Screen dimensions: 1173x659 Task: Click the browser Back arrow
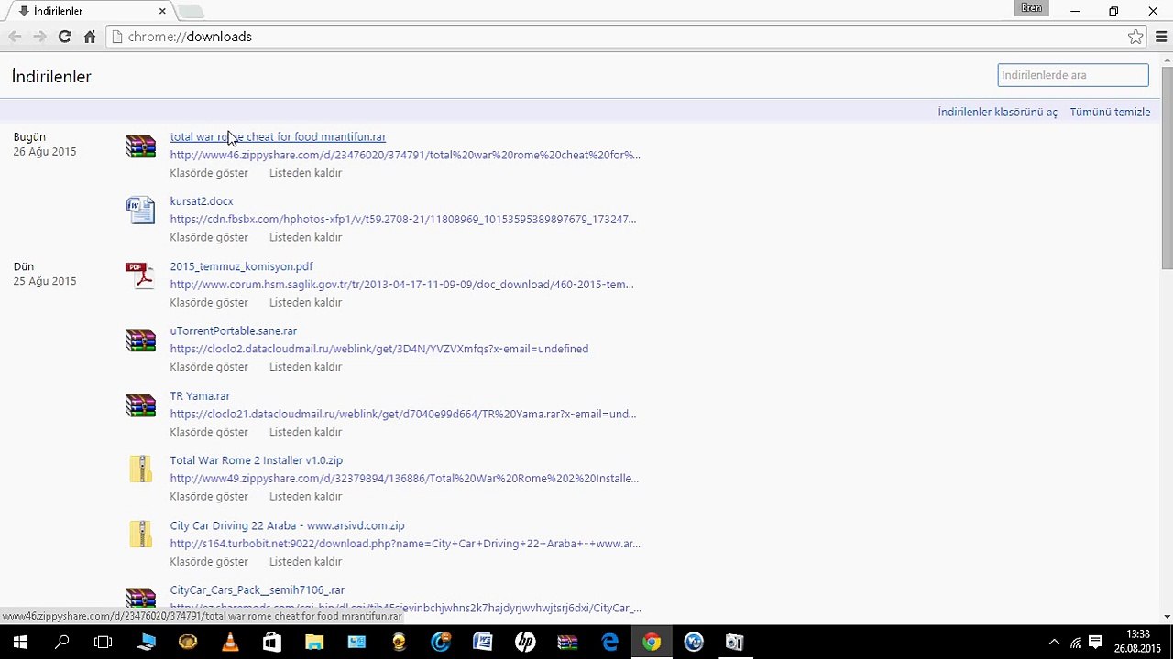pos(15,37)
